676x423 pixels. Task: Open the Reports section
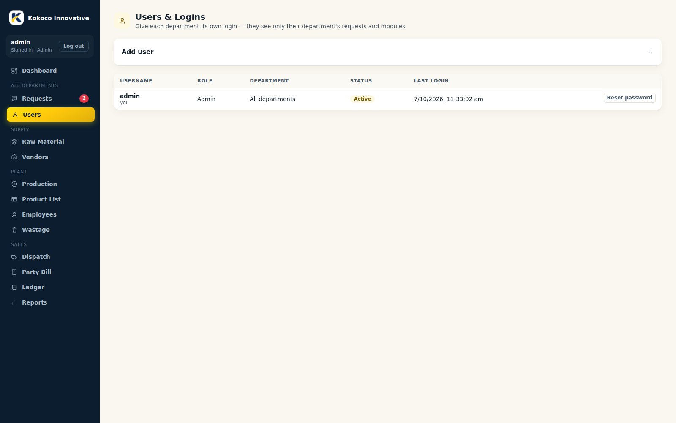tap(50, 302)
